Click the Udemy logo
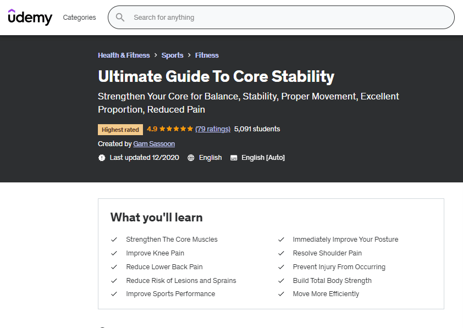This screenshot has height=328, width=463. pos(30,17)
